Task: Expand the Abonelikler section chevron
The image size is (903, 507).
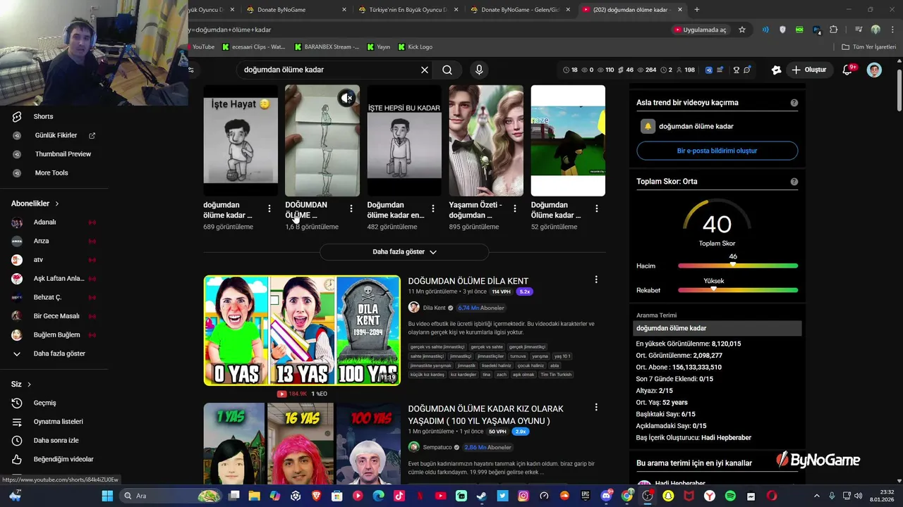Action: tap(57, 204)
